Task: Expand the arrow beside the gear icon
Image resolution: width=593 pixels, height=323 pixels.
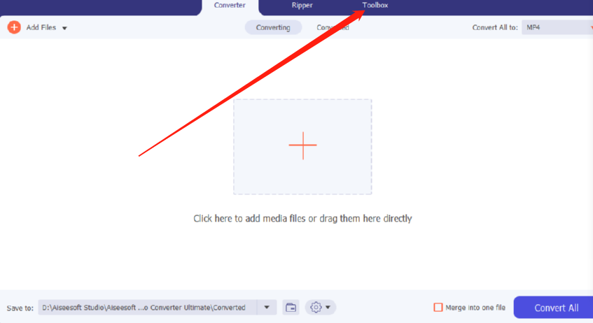Action: pos(328,308)
